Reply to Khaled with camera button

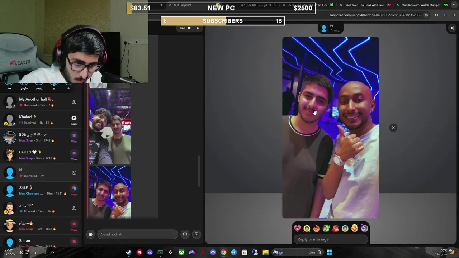coord(74,120)
